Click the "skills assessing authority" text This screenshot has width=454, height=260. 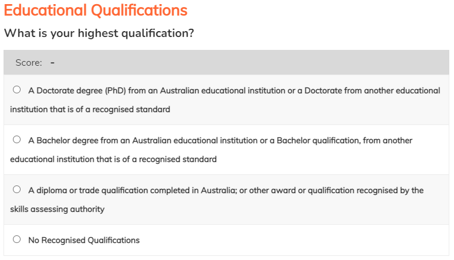click(x=57, y=209)
